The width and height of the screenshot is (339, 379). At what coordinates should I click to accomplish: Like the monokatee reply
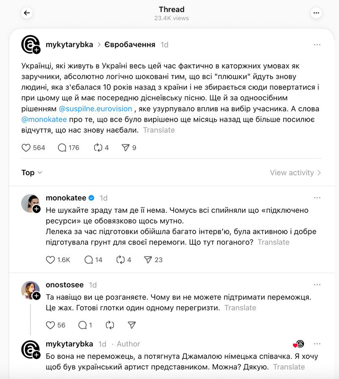pos(50,259)
